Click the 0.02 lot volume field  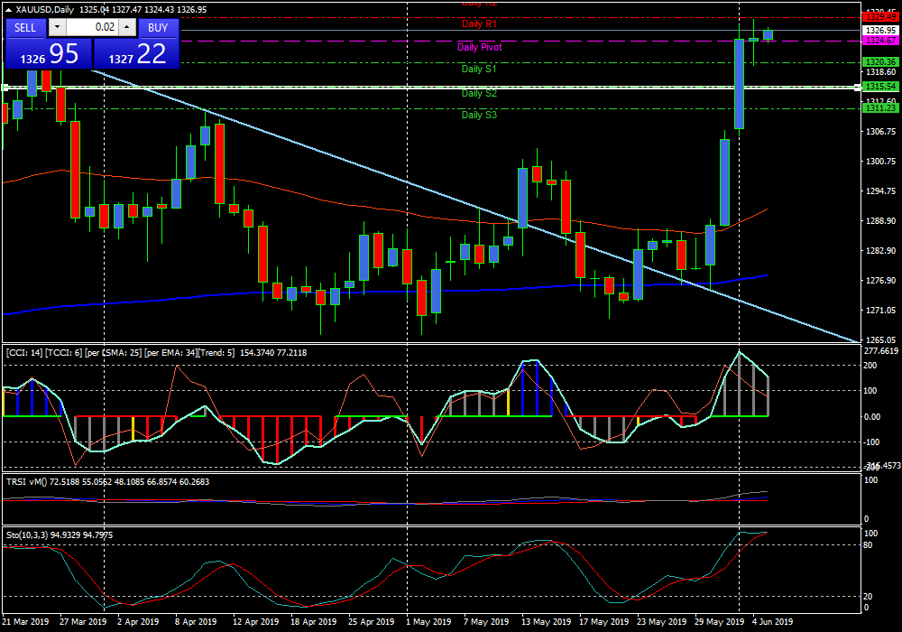coord(92,27)
